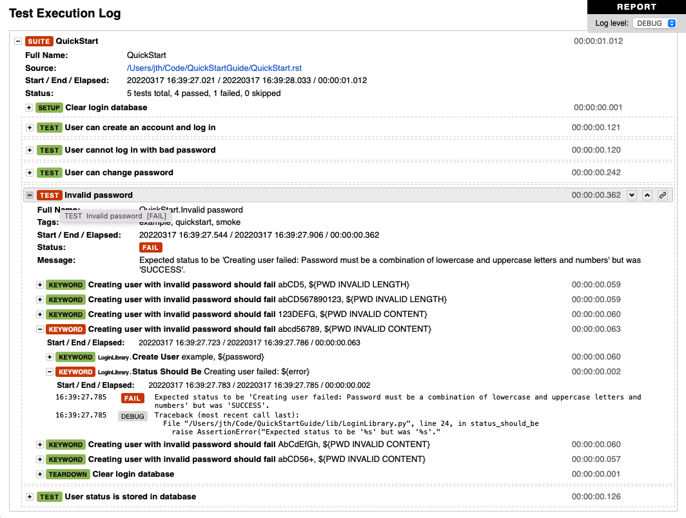Image resolution: width=686 pixels, height=518 pixels.
Task: Open the REPORT tab at top right
Action: [636, 6]
